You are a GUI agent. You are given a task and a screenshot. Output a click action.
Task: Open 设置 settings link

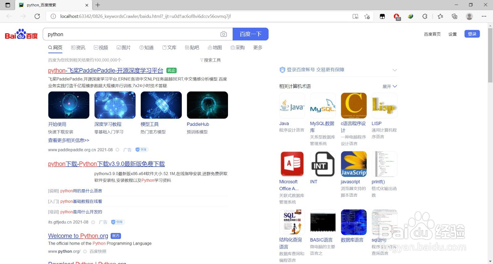pos(453,34)
